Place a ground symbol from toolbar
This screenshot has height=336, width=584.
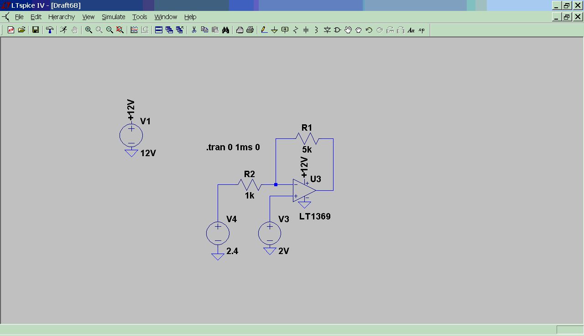click(x=275, y=30)
